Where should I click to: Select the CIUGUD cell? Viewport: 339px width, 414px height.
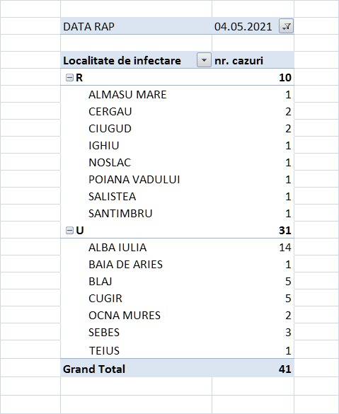[x=136, y=129]
